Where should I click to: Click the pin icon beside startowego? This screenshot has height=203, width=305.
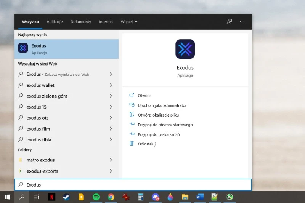132,124
